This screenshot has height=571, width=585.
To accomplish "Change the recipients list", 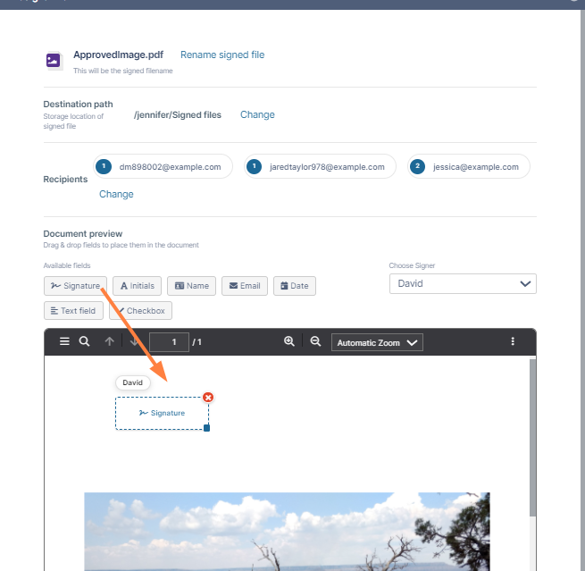I will click(116, 194).
